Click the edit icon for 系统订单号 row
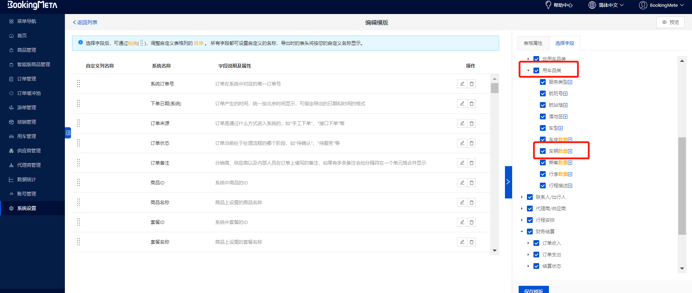Viewport: 692px width, 293px height. pyautogui.click(x=462, y=84)
